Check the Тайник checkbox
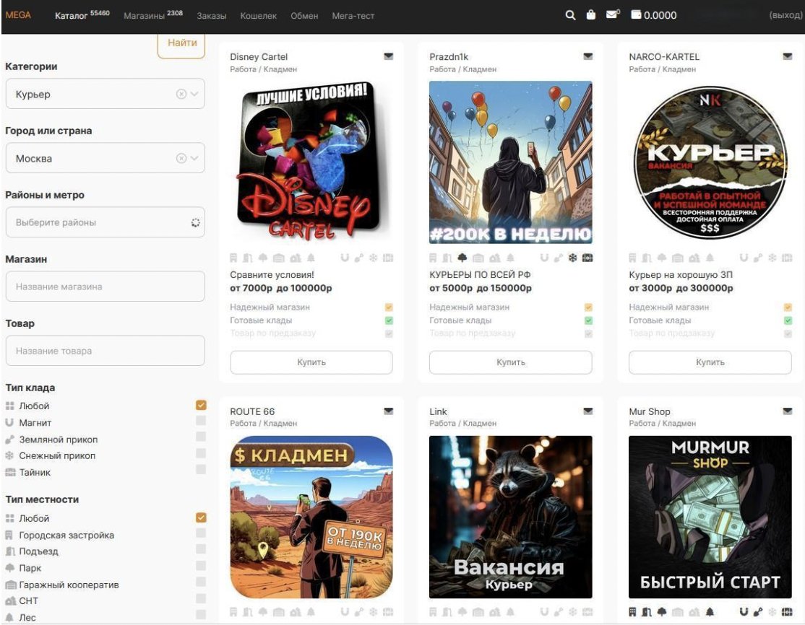 point(201,470)
